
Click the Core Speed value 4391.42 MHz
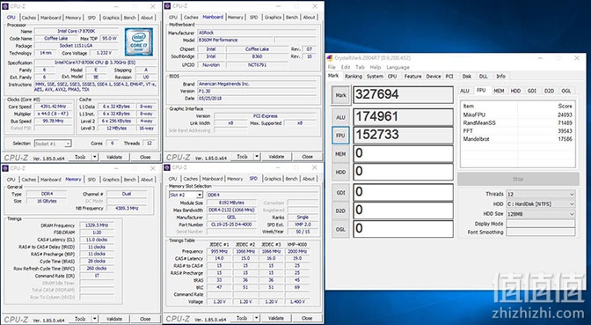coord(53,107)
